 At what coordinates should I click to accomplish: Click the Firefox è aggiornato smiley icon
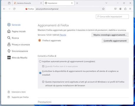tap(40, 40)
